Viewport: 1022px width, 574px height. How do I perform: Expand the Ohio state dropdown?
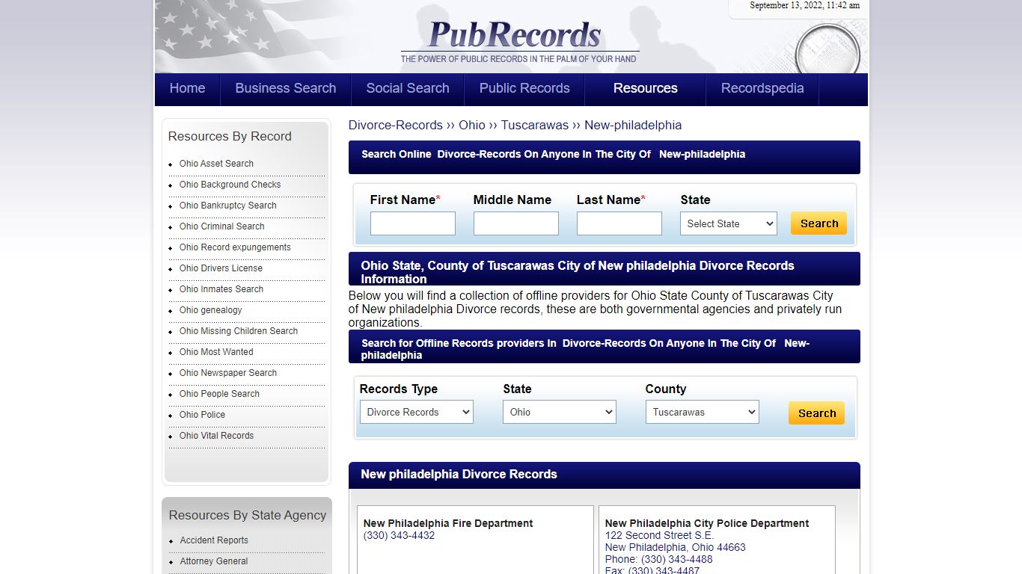click(x=560, y=412)
